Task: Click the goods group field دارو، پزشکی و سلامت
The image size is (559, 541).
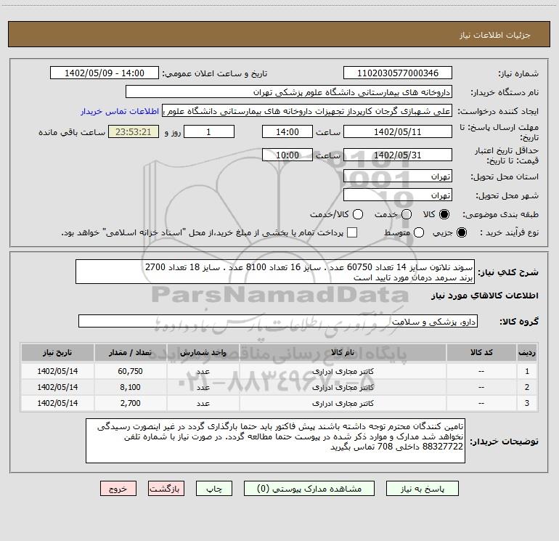Action: (x=278, y=321)
